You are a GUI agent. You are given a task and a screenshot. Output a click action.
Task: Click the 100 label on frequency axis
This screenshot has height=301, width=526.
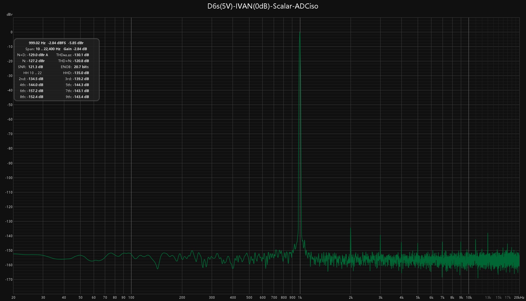tap(131, 298)
